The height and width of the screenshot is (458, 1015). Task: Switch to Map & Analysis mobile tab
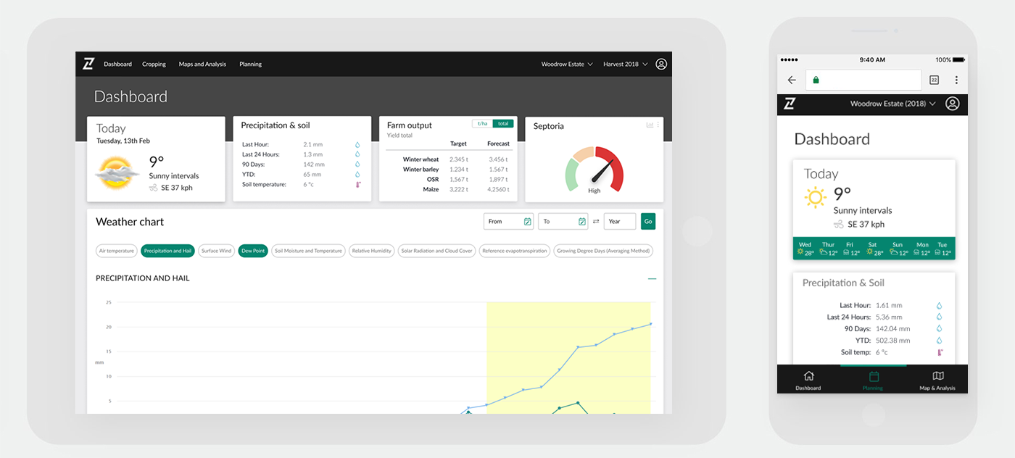[937, 380]
